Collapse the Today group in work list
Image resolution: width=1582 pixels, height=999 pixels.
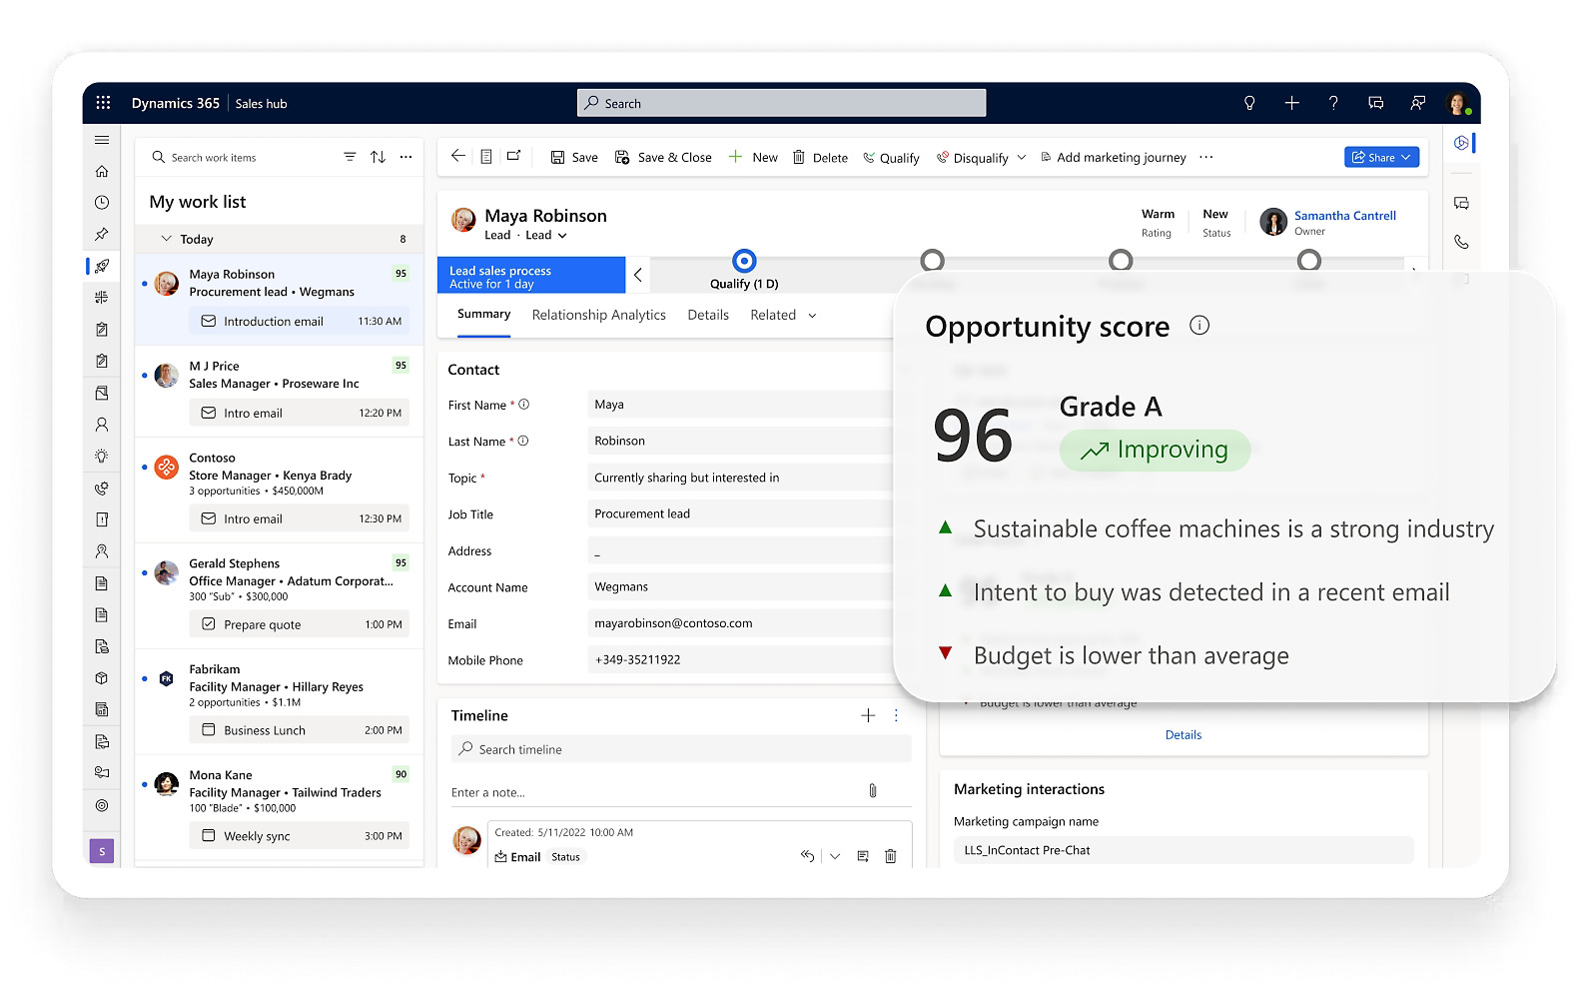[x=167, y=239]
